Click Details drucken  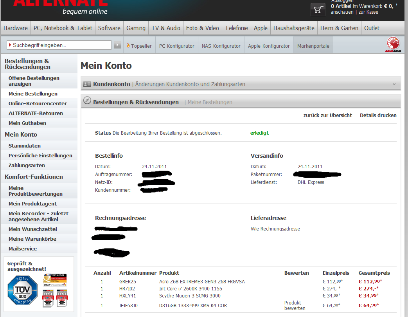(x=378, y=115)
